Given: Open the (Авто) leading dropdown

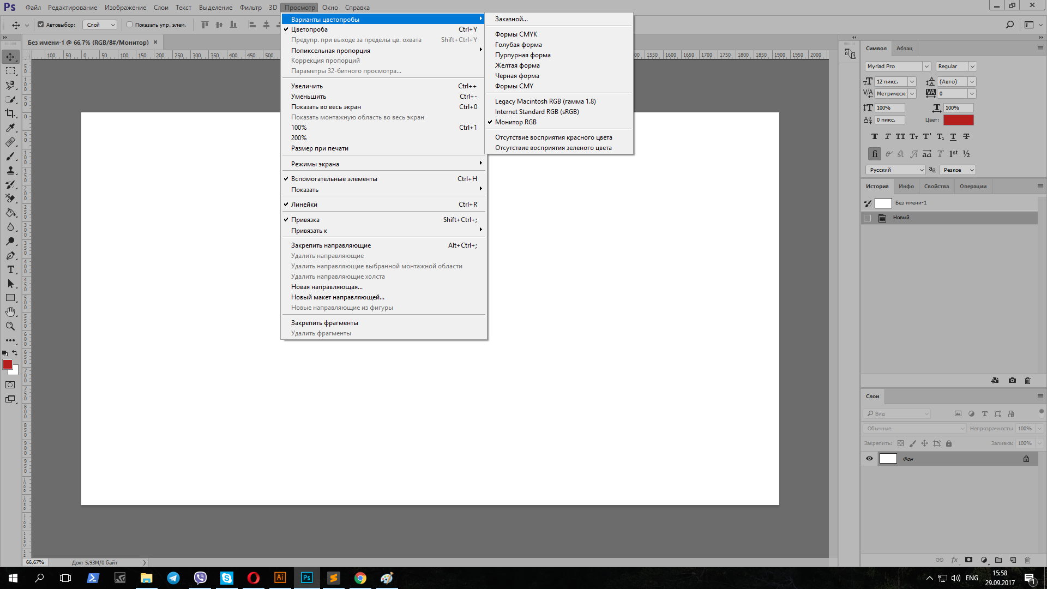Looking at the screenshot, I should point(972,81).
